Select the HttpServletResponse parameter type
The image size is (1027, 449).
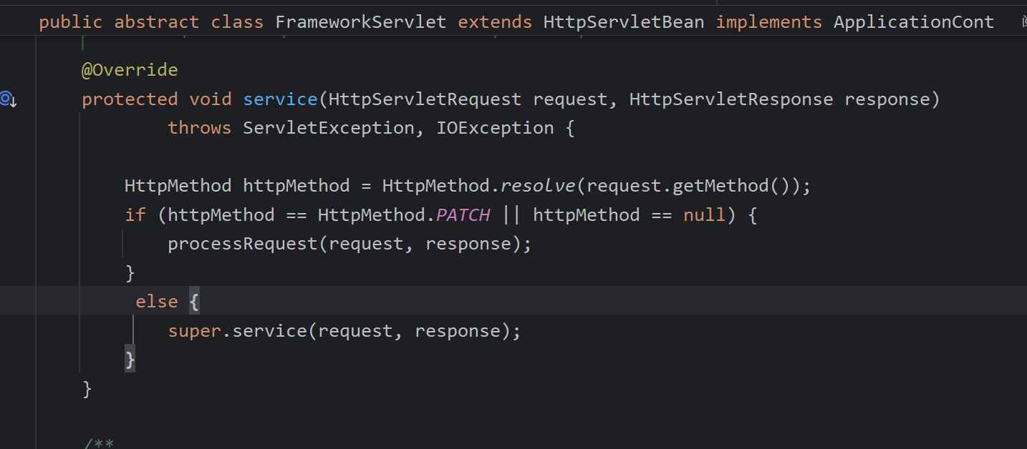[731, 99]
